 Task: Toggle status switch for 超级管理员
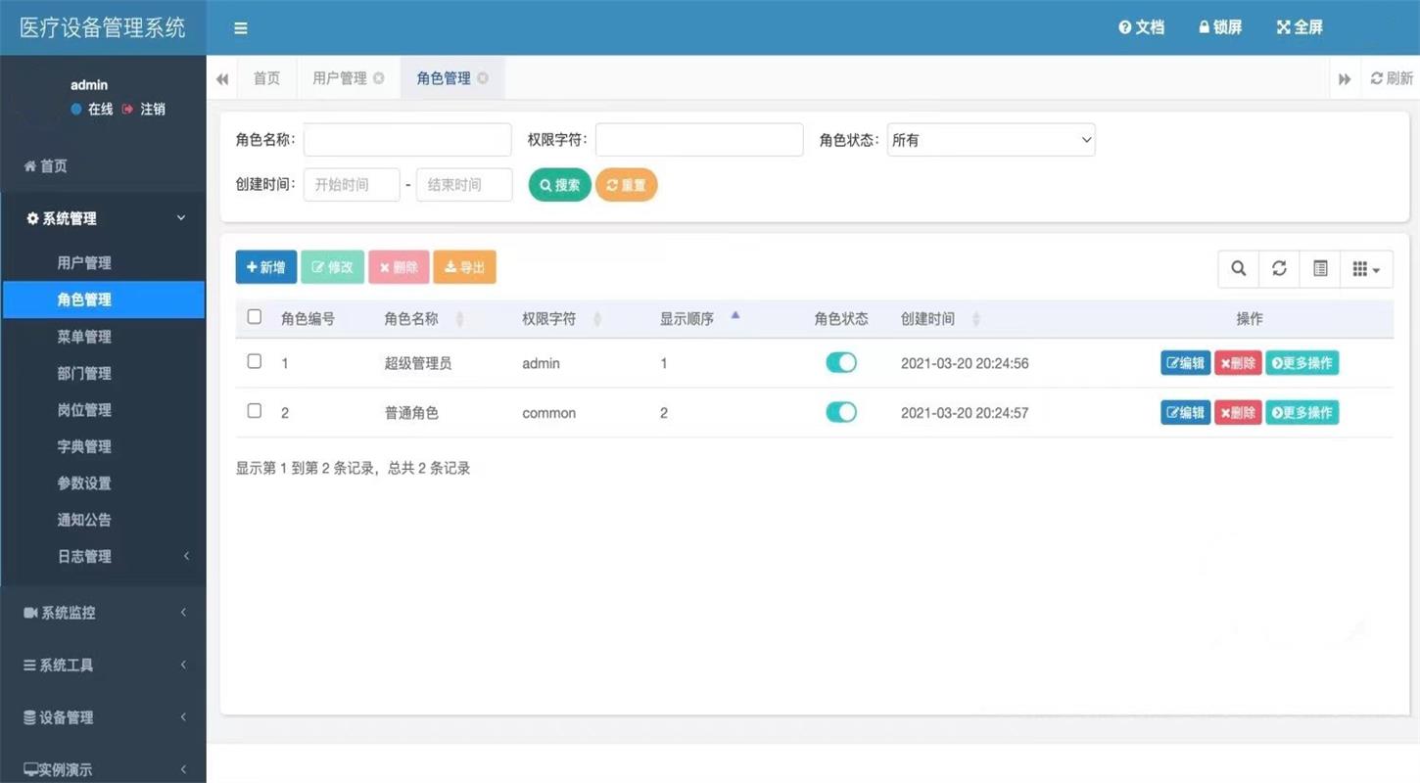(841, 363)
